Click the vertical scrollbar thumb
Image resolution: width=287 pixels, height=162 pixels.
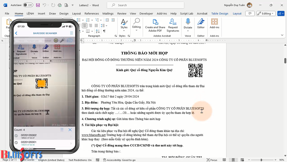(x=285, y=61)
